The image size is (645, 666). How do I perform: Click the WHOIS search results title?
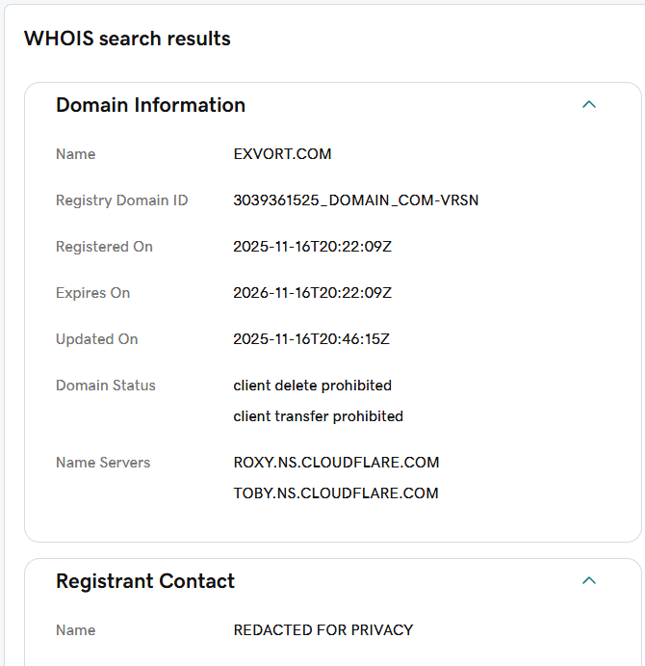[x=127, y=39]
